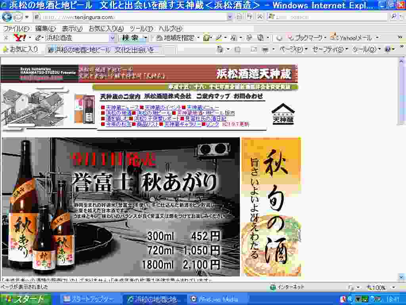Open the 天神蔵メニュー link
The height and width of the screenshot is (305, 406).
[203, 107]
